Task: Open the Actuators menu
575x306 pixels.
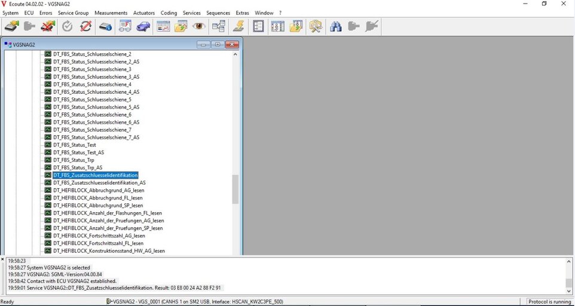Action: click(143, 13)
